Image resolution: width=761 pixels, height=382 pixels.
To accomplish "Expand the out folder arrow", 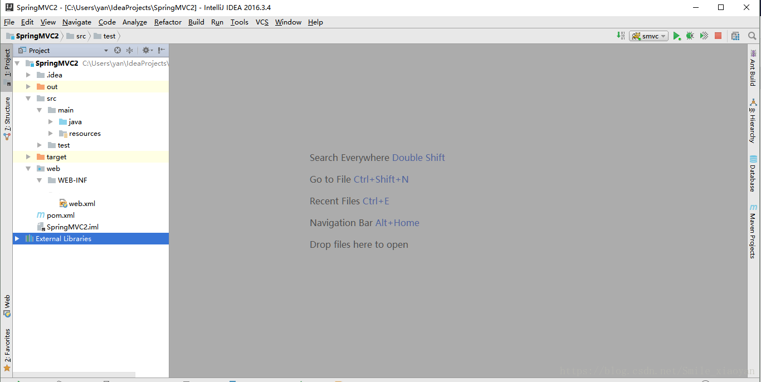I will coord(28,86).
